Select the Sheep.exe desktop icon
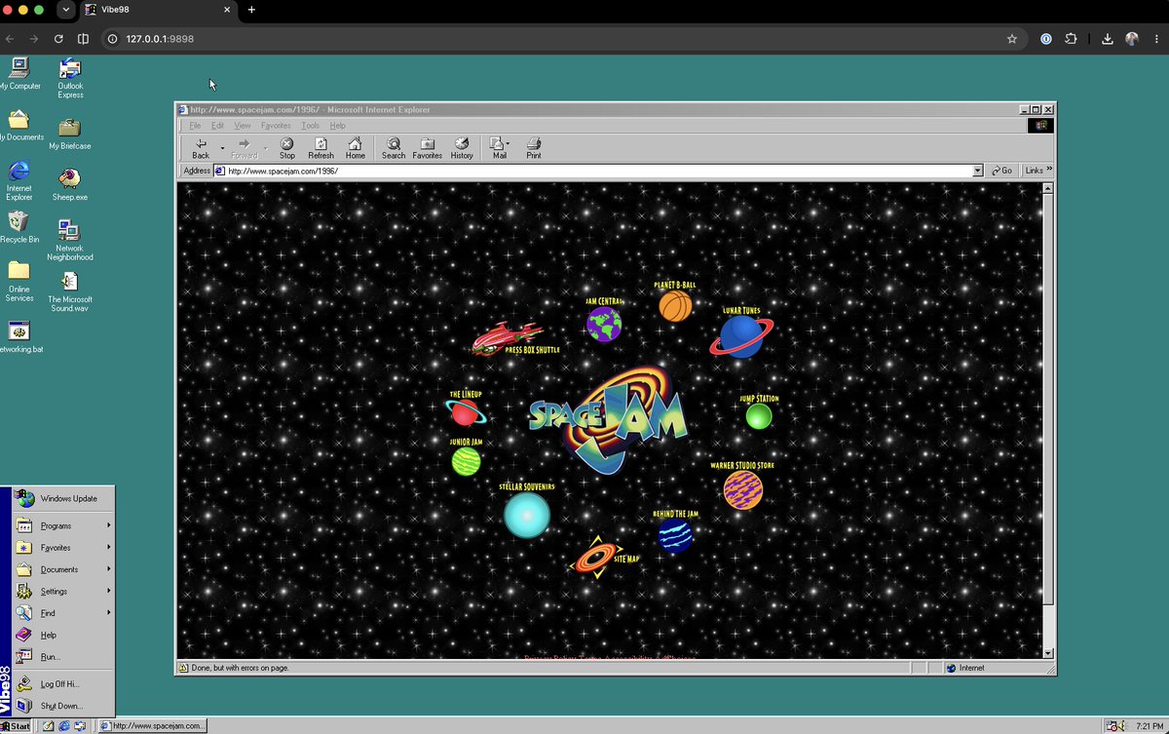1169x734 pixels. pos(70,184)
